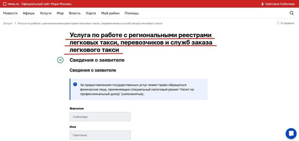299x141 pixels.
Task: Click Официальный сайт Мэра Москвы link
Action: [46, 4]
